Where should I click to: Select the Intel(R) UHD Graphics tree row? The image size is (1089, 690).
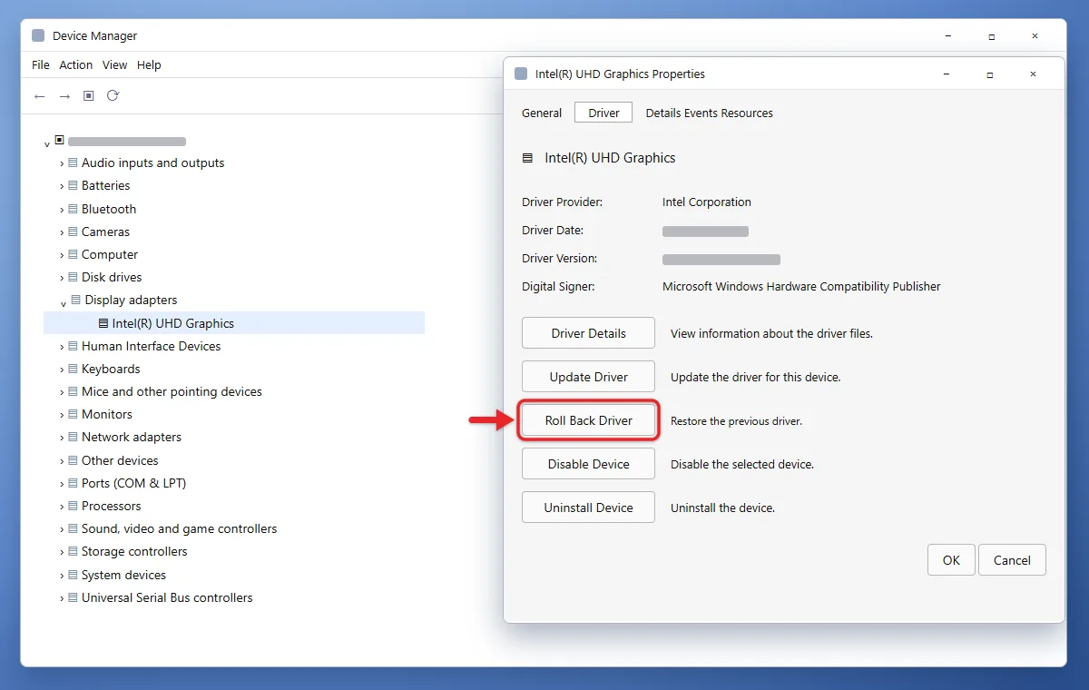pyautogui.click(x=234, y=323)
